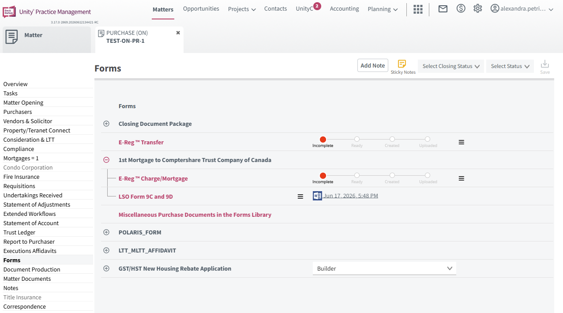
Task: Open Miscellaneous Purchase Documents in the Forms Library
Action: coord(195,215)
